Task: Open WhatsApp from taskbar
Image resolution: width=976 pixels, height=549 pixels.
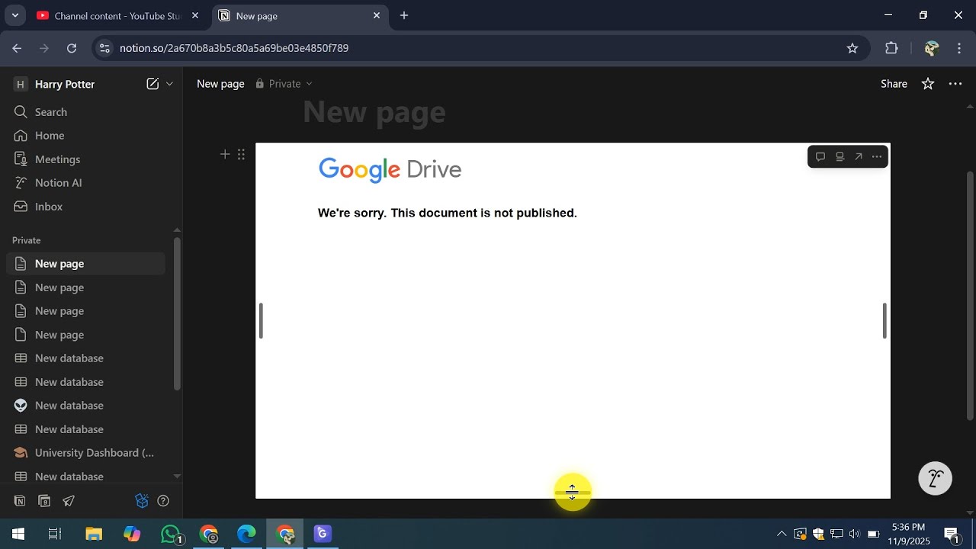Action: point(172,534)
